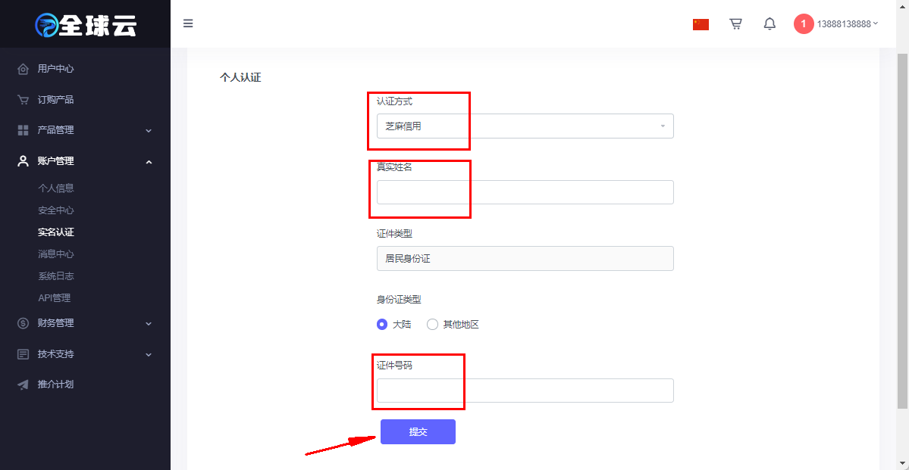909x470 pixels.
Task: Open API管理 submenu item
Action: click(x=54, y=298)
